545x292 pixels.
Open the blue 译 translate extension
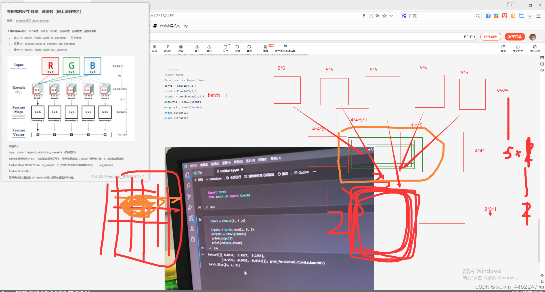pyautogui.click(x=488, y=16)
